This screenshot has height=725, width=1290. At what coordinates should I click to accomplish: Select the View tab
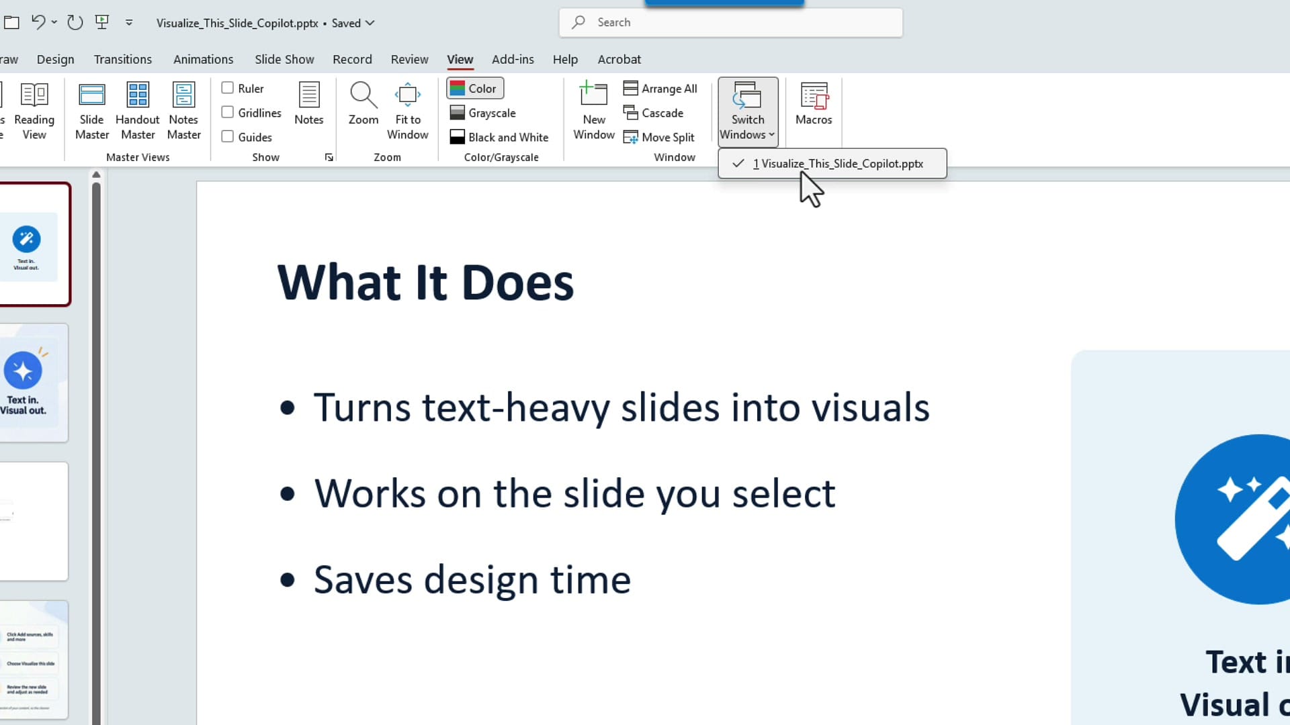pyautogui.click(x=460, y=59)
